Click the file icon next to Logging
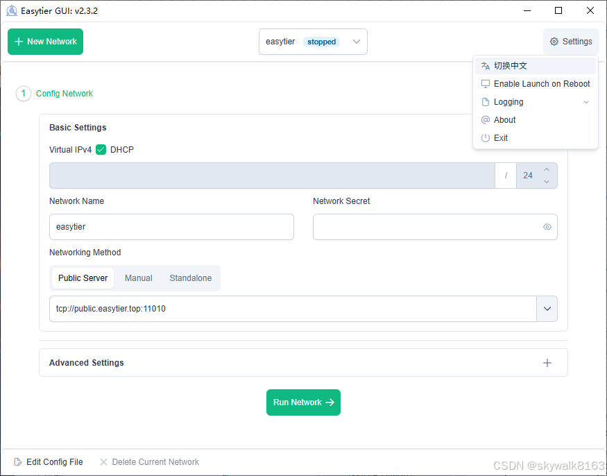Image resolution: width=607 pixels, height=476 pixels. (x=485, y=102)
